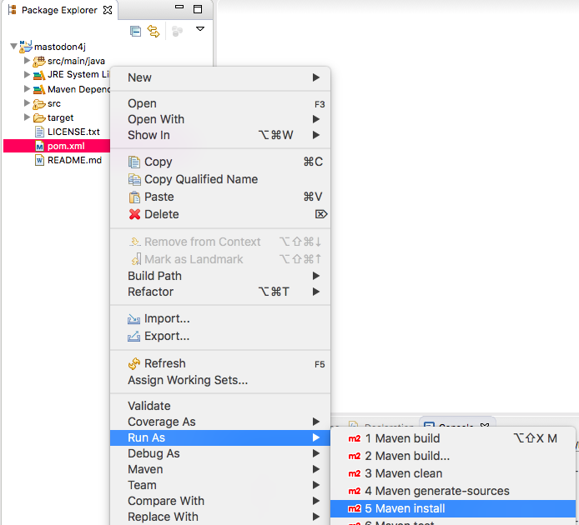Open the Debug As submenu
The height and width of the screenshot is (525, 579).
pyautogui.click(x=220, y=453)
